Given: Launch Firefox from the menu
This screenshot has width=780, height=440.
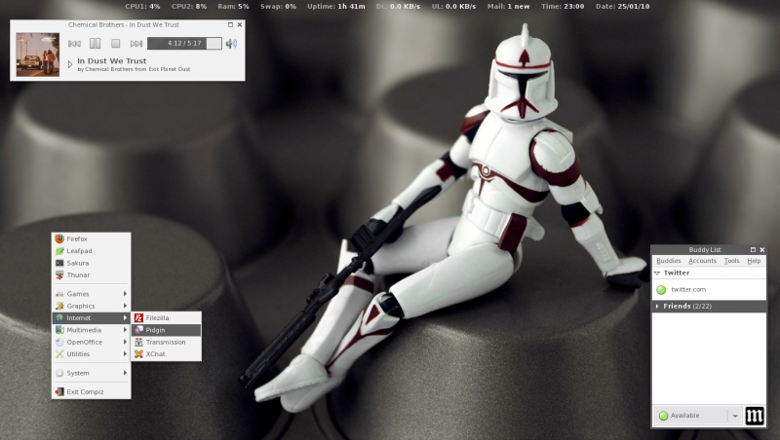Looking at the screenshot, I should [x=91, y=238].
